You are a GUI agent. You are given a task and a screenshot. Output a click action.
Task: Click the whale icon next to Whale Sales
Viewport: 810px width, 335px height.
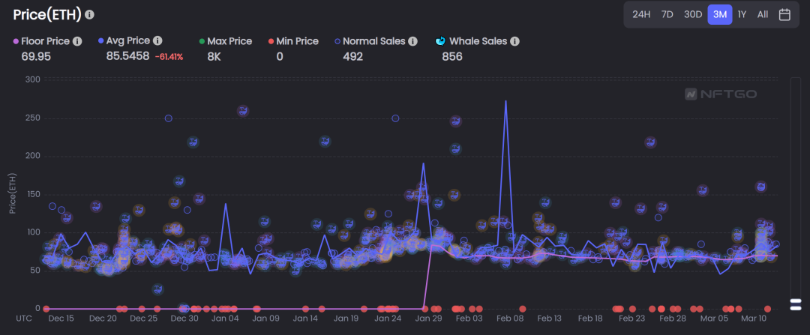coord(441,41)
